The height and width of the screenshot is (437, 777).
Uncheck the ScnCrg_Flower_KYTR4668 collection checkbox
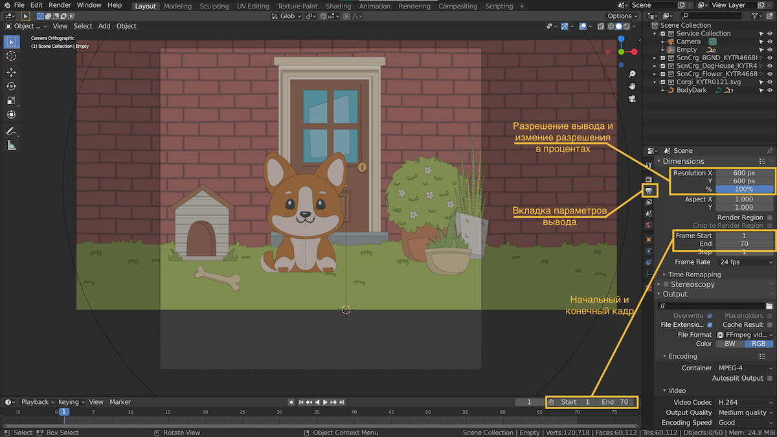[x=662, y=73]
